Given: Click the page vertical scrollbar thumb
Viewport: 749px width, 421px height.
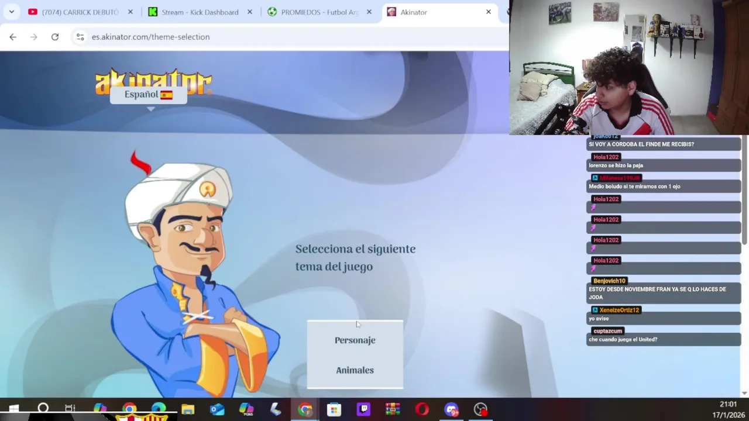Looking at the screenshot, I should point(744,190).
